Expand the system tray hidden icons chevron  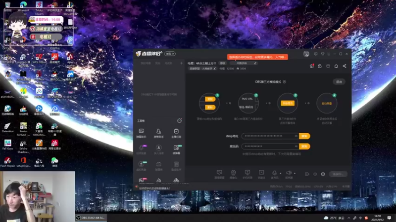coord(349,218)
